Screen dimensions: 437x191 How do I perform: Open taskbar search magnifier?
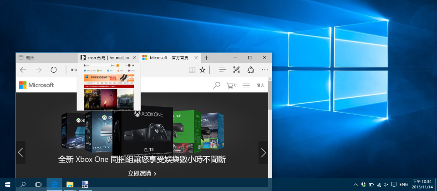click(x=23, y=184)
